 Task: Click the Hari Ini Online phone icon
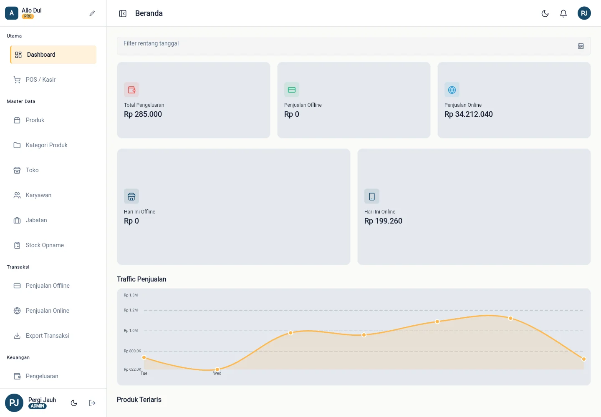coord(372,196)
